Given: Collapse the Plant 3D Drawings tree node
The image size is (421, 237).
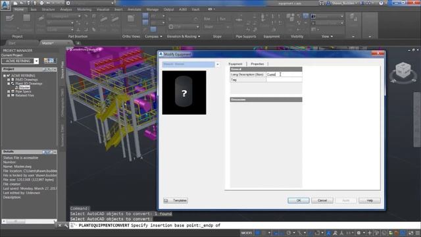Looking at the screenshot, I should pyautogui.click(x=9, y=84).
